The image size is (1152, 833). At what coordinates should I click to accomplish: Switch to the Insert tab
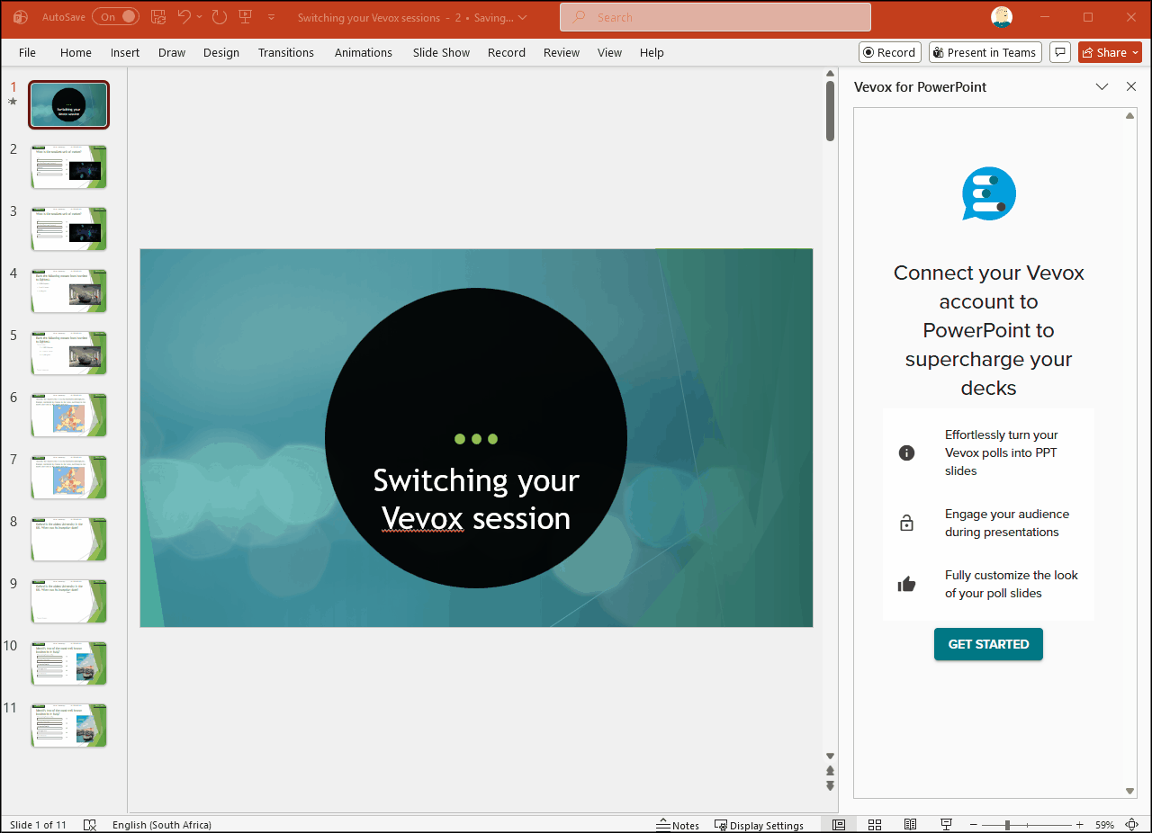(125, 52)
